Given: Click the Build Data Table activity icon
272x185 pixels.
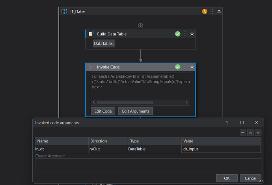Looking at the screenshot, I should click(x=91, y=34).
